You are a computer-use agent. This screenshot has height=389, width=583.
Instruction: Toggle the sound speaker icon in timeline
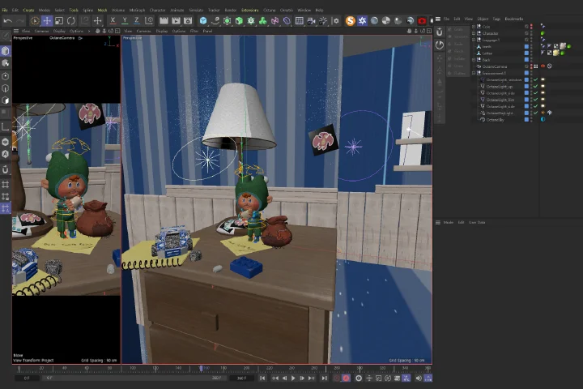point(419,378)
